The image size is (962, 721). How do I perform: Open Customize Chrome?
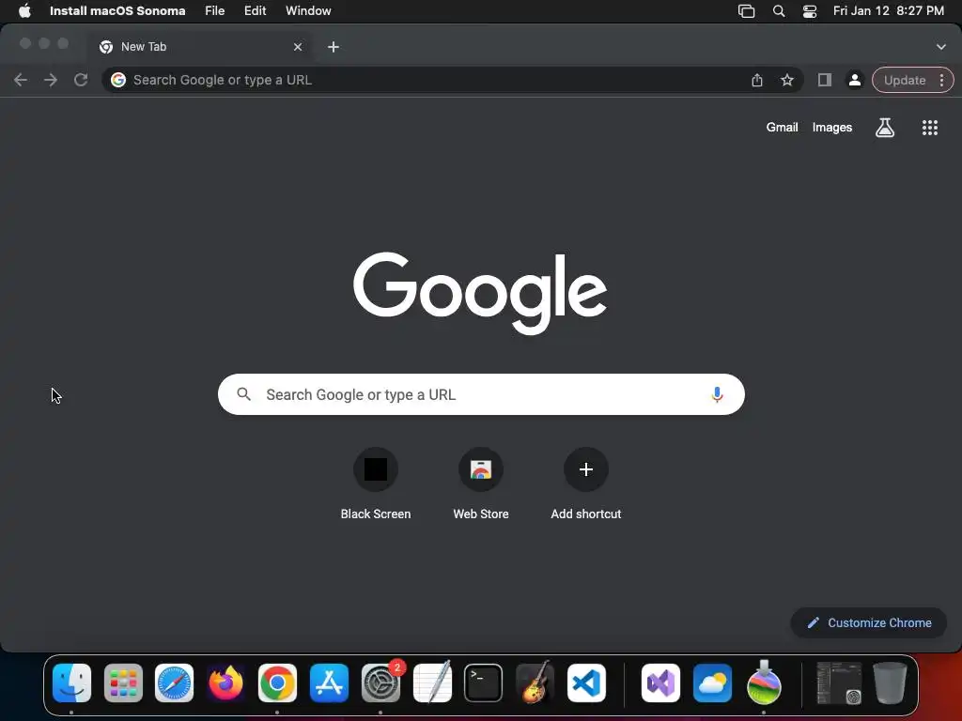pyautogui.click(x=869, y=623)
